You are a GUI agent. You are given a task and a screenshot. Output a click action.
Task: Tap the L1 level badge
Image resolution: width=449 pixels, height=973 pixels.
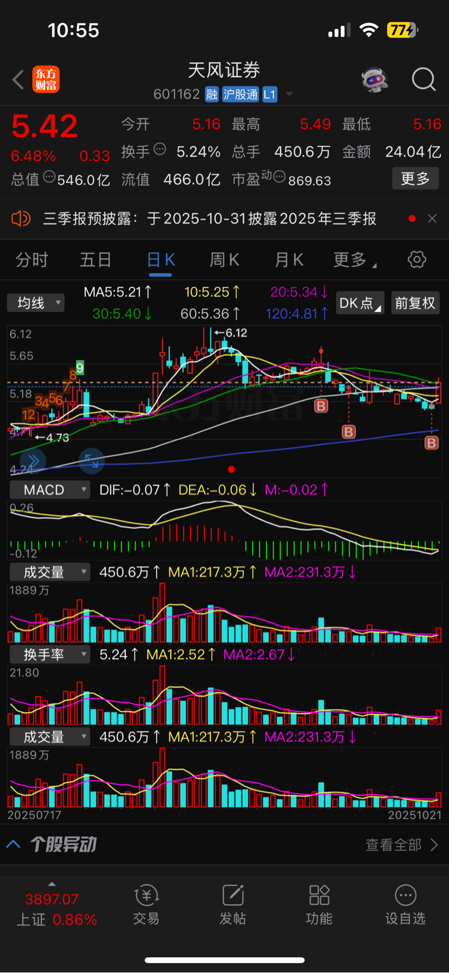270,94
